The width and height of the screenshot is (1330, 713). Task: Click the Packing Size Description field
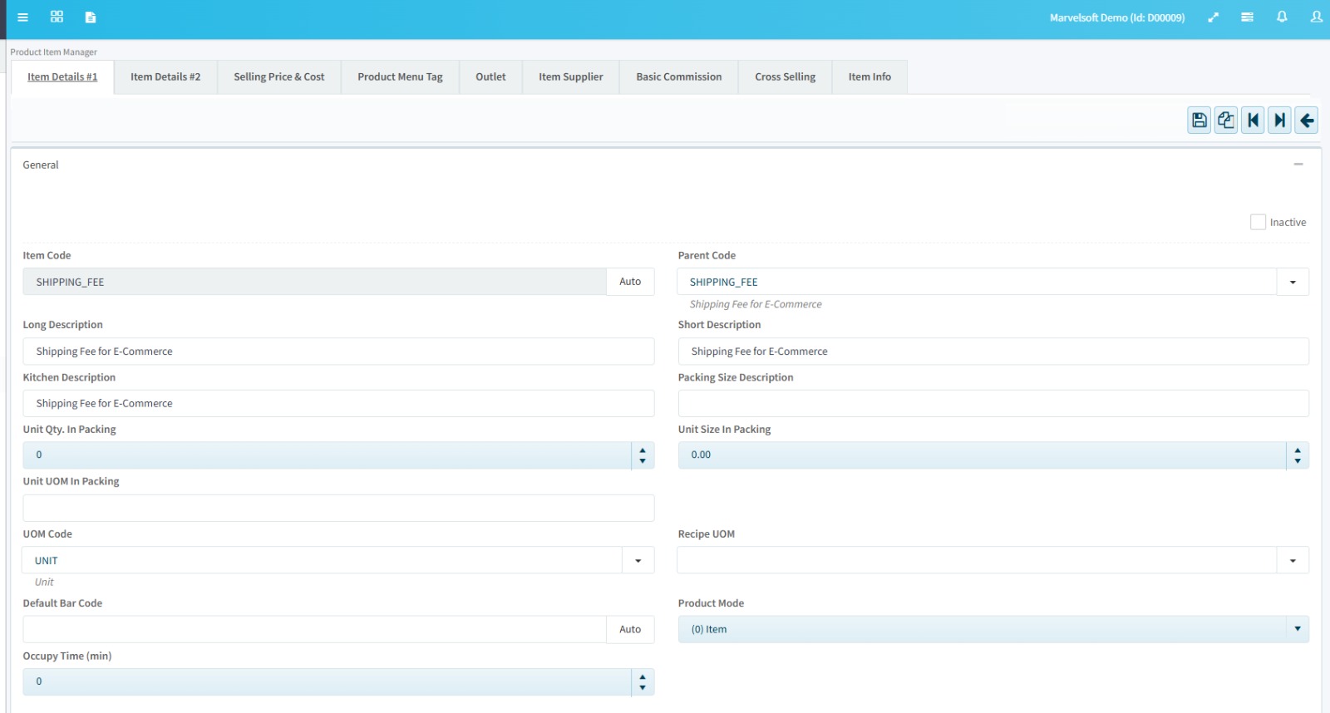point(993,403)
